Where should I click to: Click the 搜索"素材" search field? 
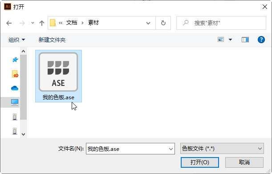pos(221,23)
